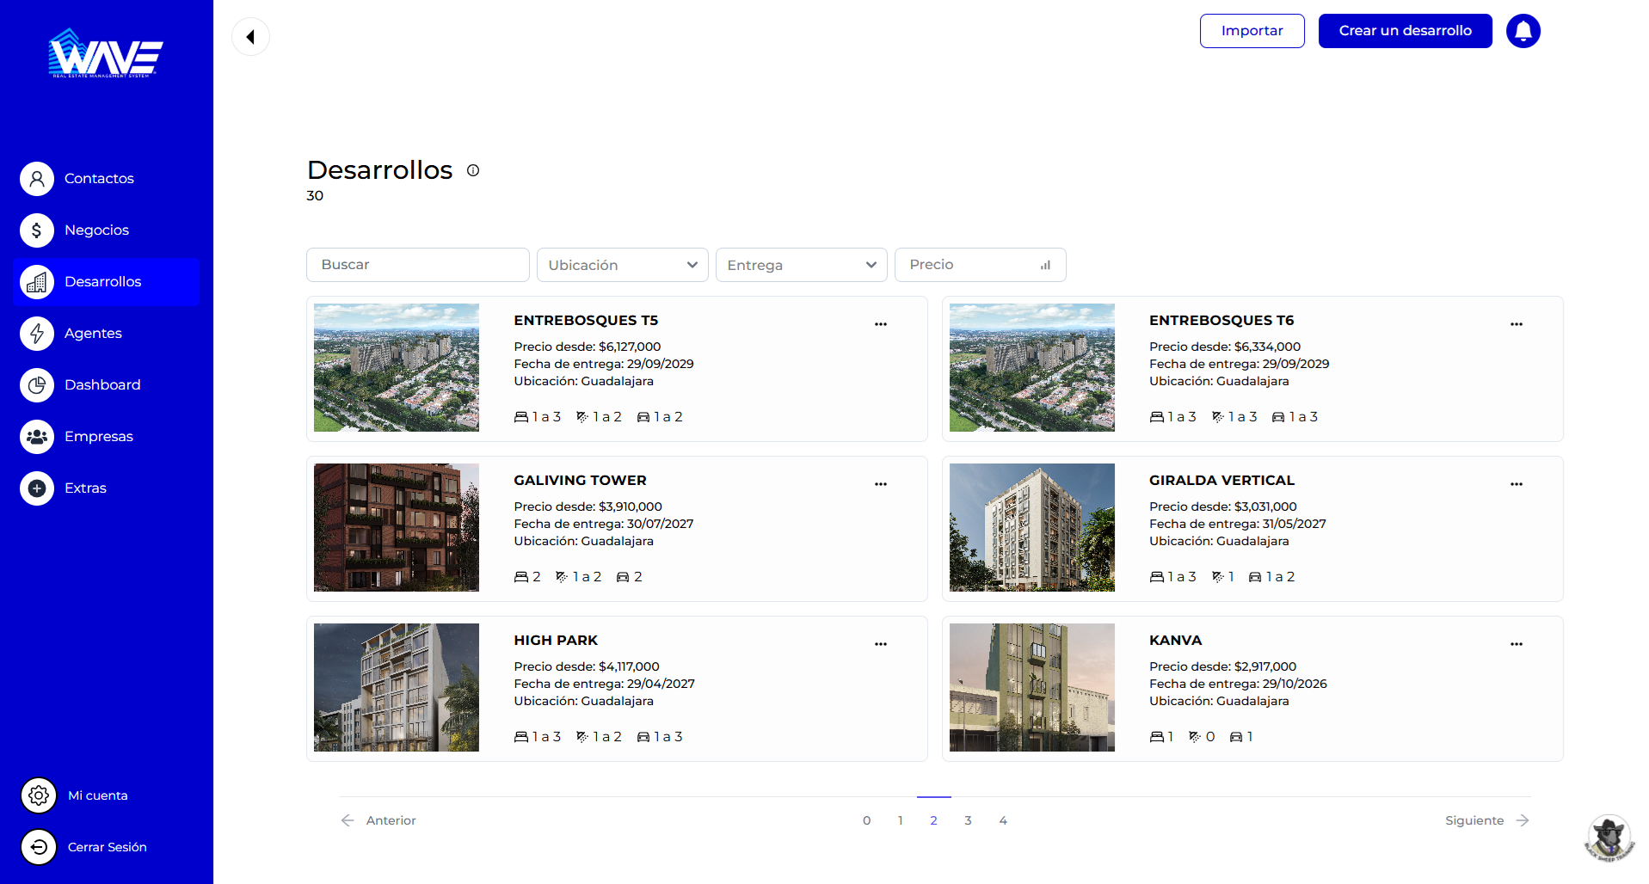Select the Desarrollos building icon
The image size is (1649, 884).
[x=37, y=281]
